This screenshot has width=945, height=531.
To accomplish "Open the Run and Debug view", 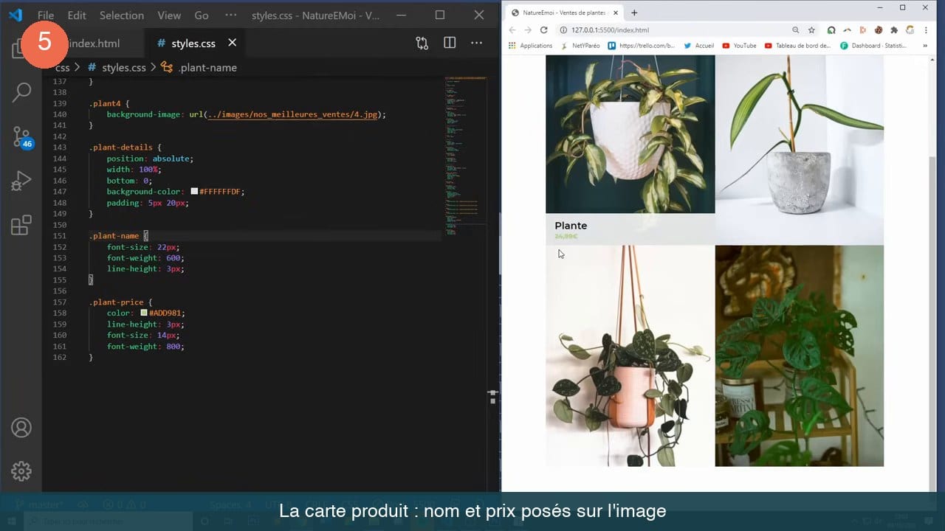I will point(21,181).
